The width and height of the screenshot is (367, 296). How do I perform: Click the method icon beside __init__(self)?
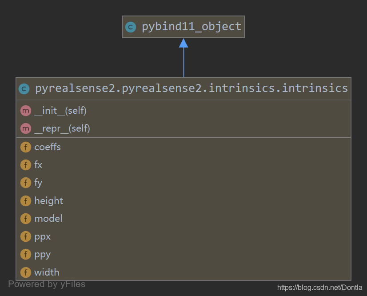26,111
